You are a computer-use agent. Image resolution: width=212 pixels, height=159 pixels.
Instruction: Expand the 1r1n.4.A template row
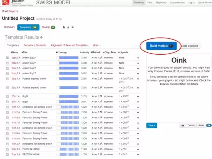[x=138, y=139]
